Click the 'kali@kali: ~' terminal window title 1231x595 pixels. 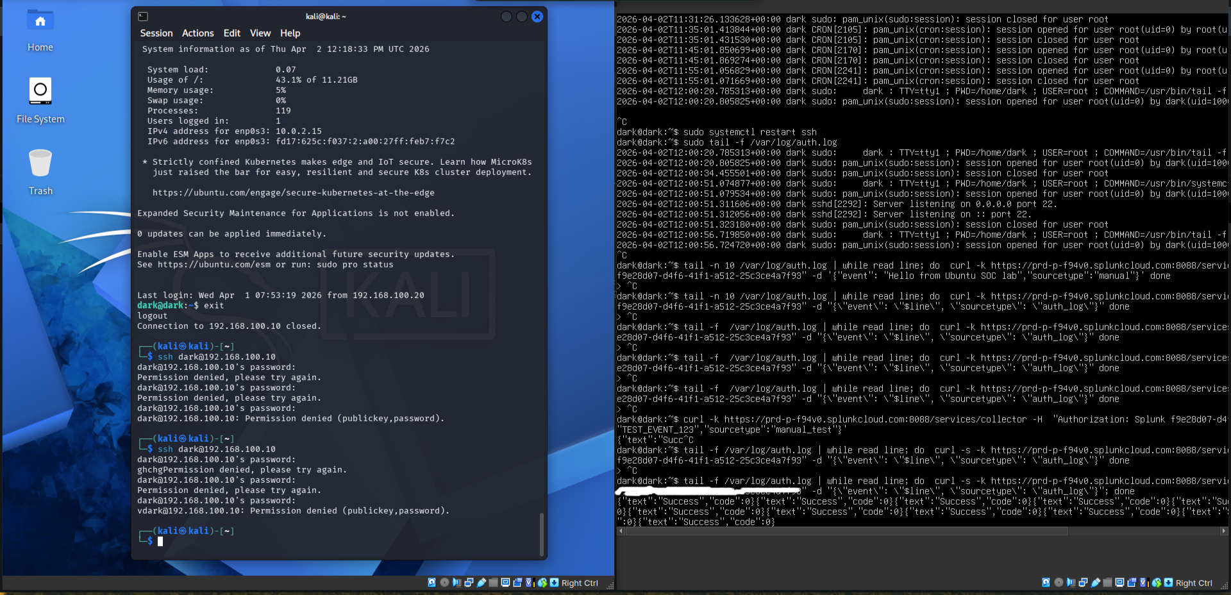coord(326,17)
